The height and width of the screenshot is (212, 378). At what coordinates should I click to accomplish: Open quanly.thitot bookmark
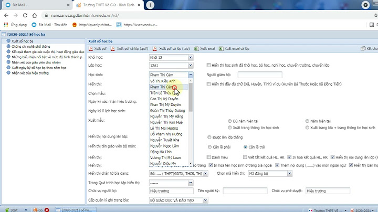coord(92,25)
